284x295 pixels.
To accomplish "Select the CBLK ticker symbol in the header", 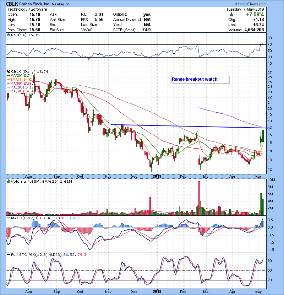I will coord(12,4).
